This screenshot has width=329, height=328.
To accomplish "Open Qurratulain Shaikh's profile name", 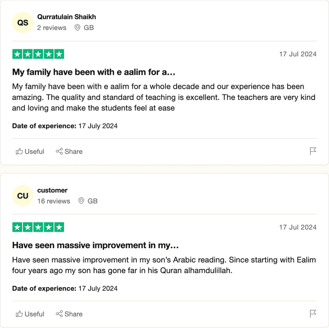I will point(66,17).
